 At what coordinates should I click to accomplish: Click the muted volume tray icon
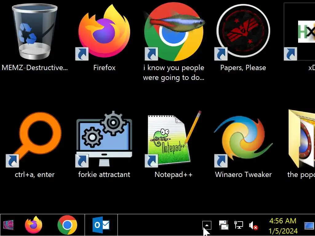click(x=253, y=225)
